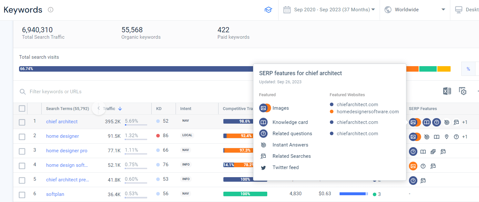Check the box for the home designer row

tap(22, 137)
